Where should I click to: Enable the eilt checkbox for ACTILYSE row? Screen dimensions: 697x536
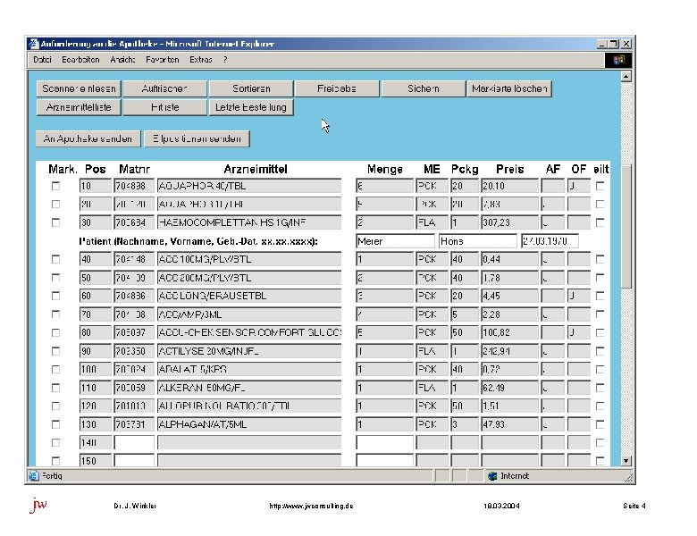click(600, 351)
